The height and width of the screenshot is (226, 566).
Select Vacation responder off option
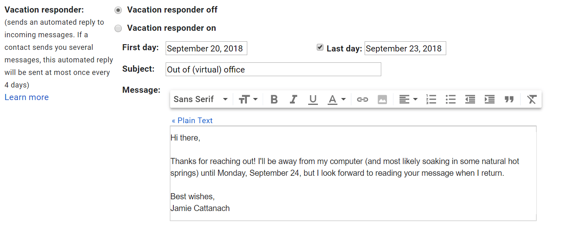click(118, 10)
